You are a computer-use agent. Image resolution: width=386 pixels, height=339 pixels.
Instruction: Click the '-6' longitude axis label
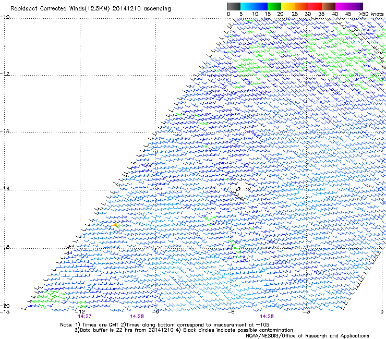pyautogui.click(x=231, y=312)
